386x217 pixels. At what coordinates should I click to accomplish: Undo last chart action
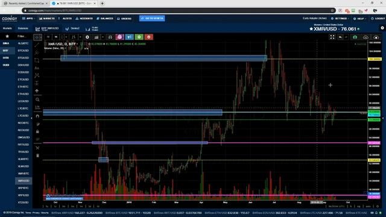pos(340,37)
